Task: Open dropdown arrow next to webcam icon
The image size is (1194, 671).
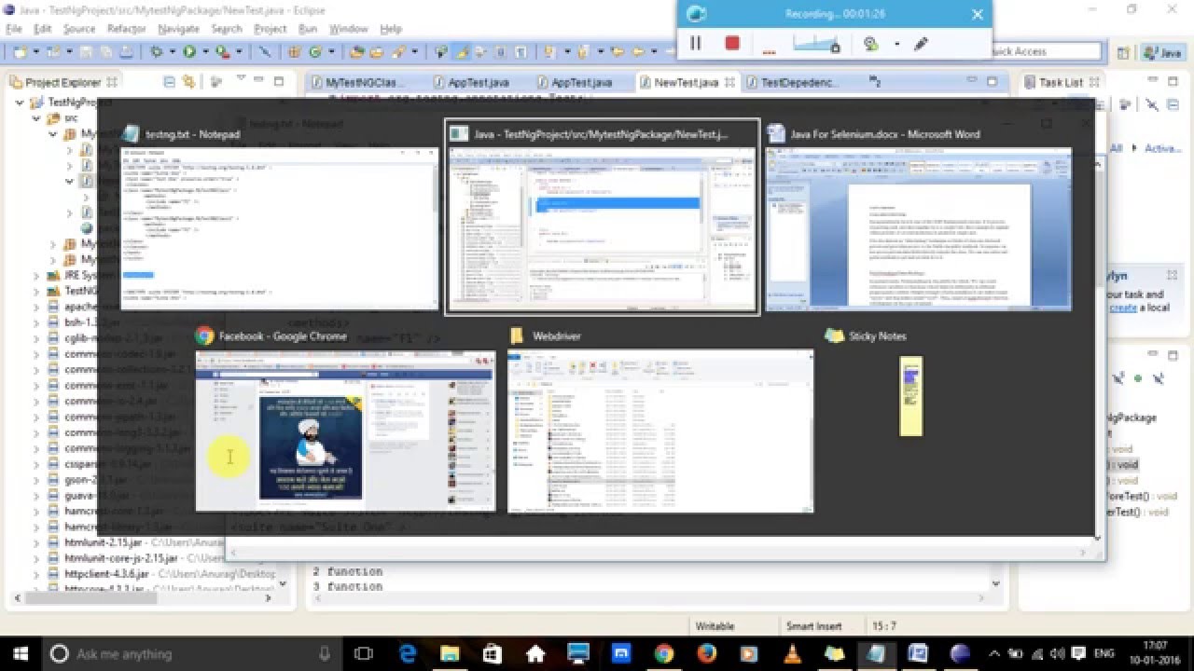Action: 896,44
